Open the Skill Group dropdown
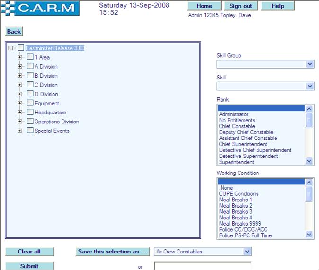The height and width of the screenshot is (270, 319). click(310, 64)
